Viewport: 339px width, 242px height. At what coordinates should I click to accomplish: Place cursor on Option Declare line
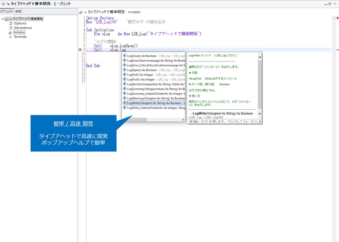click(x=100, y=18)
